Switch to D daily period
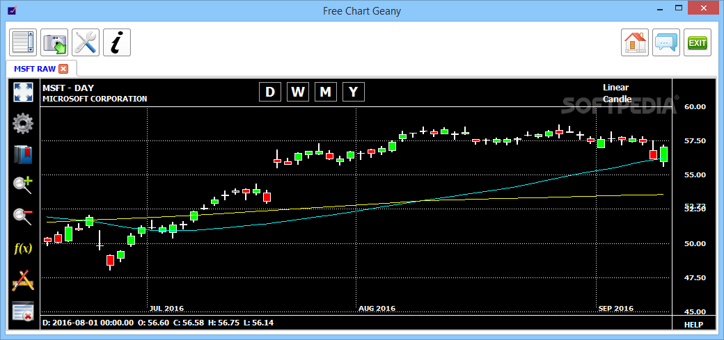The height and width of the screenshot is (340, 724). click(270, 92)
